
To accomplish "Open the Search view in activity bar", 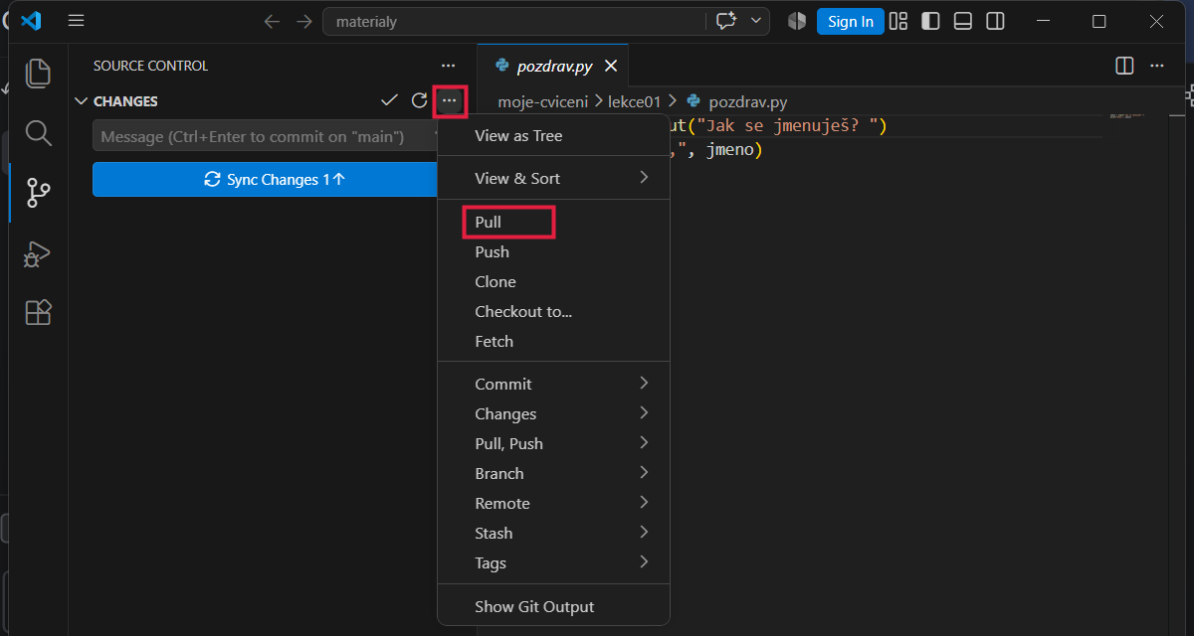I will point(38,132).
